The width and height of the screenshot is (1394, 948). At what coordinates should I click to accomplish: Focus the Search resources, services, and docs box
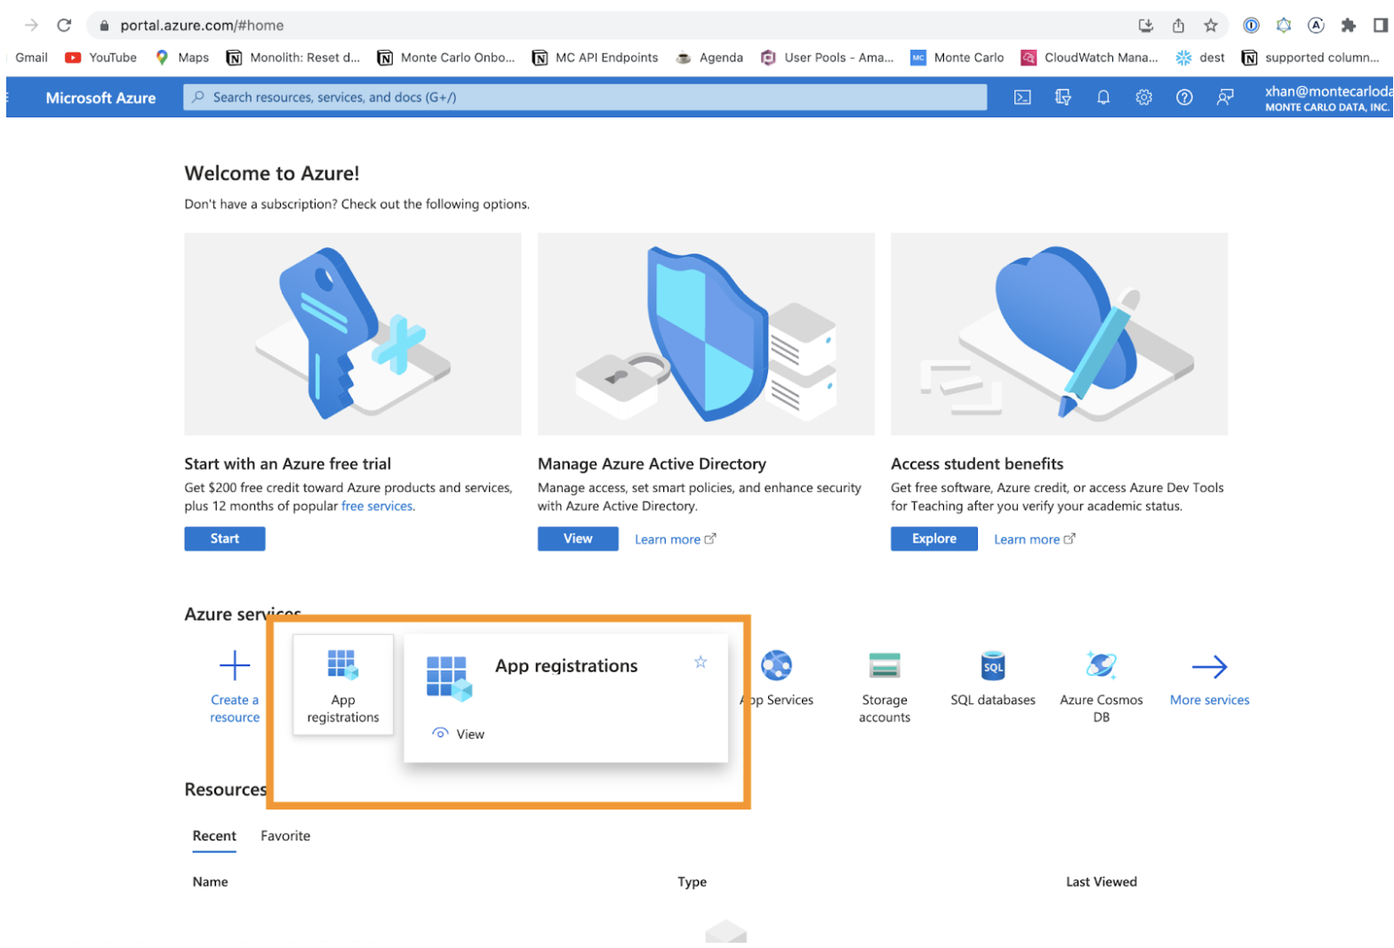[x=585, y=97]
